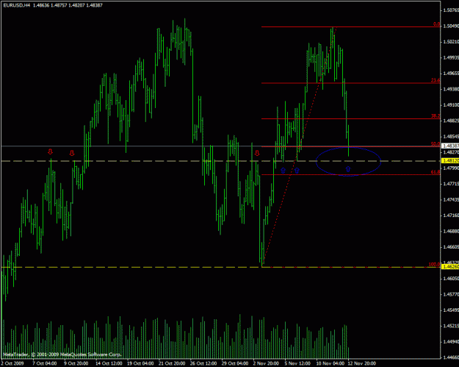The image size is (459, 367).
Task: Click the 1.45215 price scale value
Action: coord(451,326)
